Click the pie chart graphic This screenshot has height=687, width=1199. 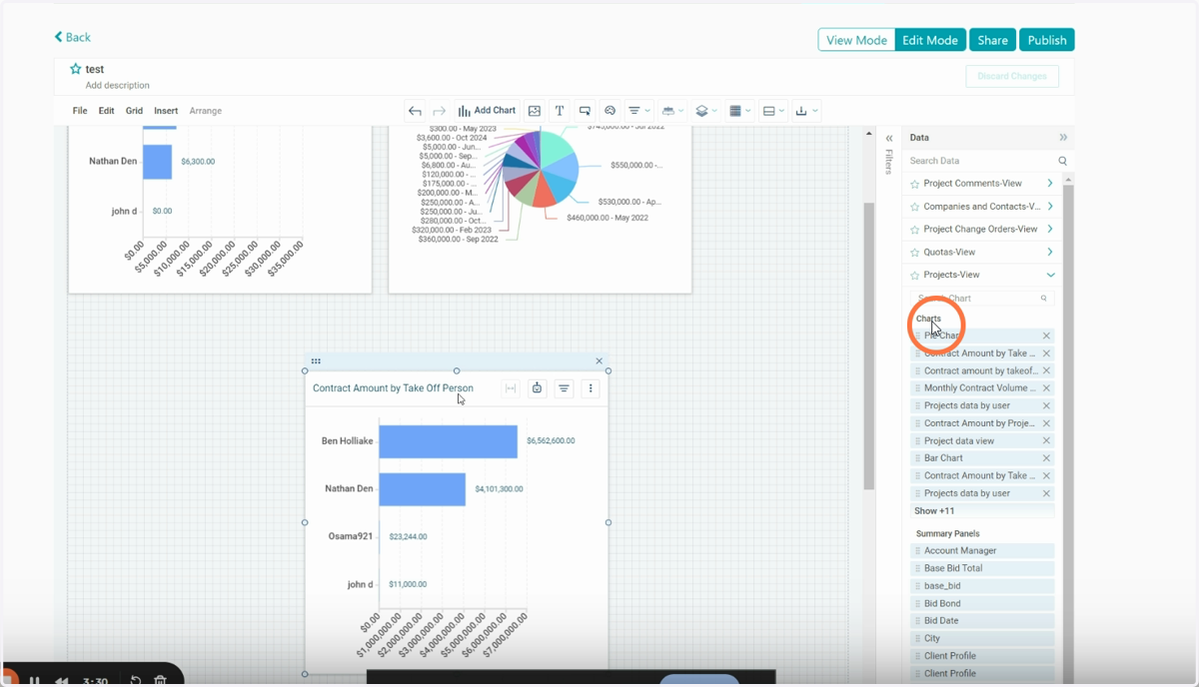click(x=540, y=168)
